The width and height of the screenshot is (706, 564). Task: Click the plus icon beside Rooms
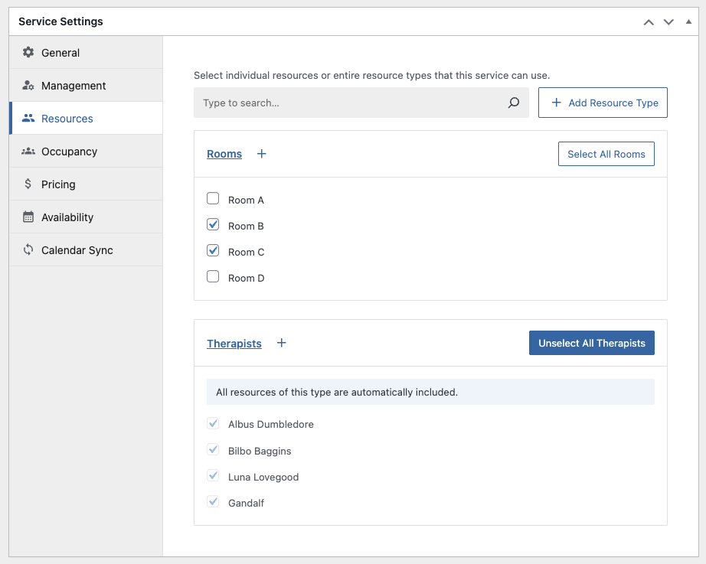(x=262, y=154)
